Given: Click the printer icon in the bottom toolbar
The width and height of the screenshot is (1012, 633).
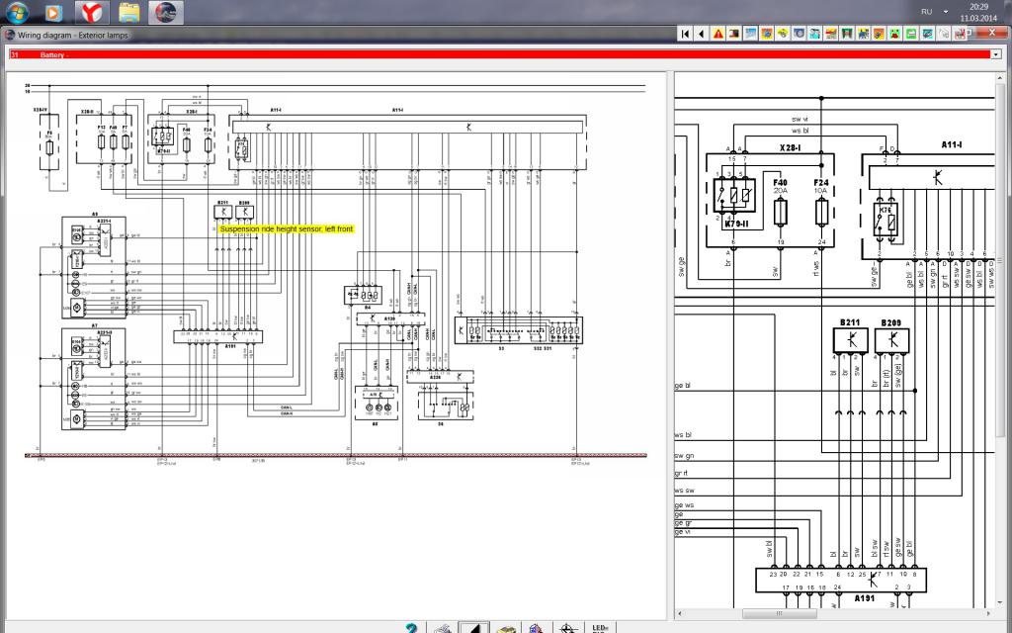Looking at the screenshot, I should click(x=443, y=628).
